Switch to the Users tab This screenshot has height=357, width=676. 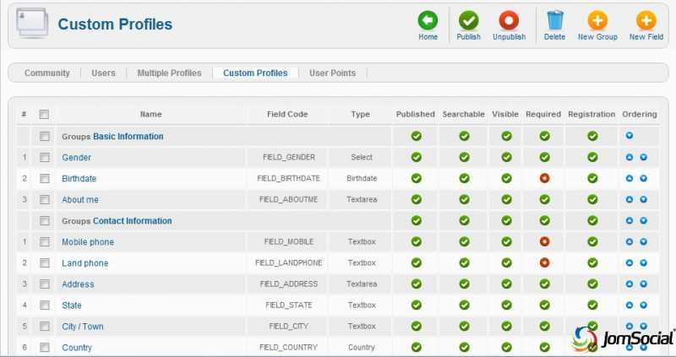(x=103, y=73)
